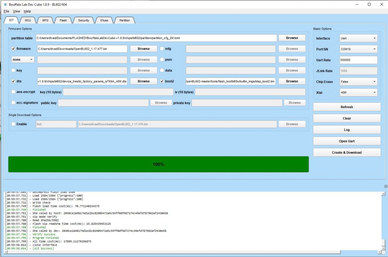Viewport: 388px width, 257px height.
Task: Go to the Flash tab
Action: pos(63,20)
